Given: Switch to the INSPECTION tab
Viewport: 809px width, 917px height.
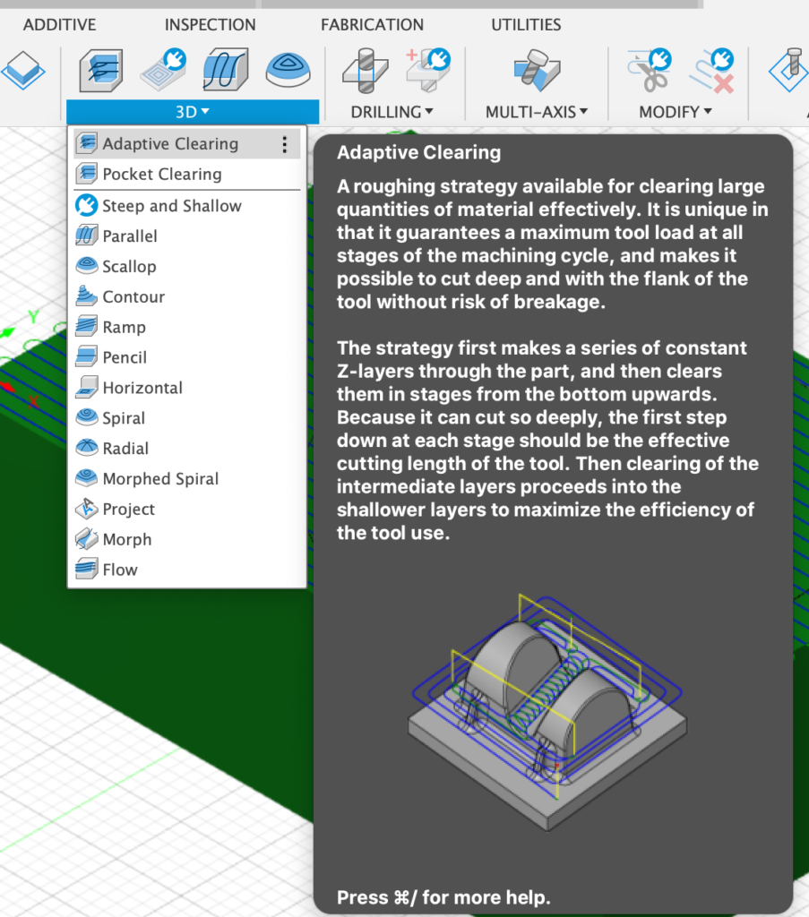Looking at the screenshot, I should point(210,25).
